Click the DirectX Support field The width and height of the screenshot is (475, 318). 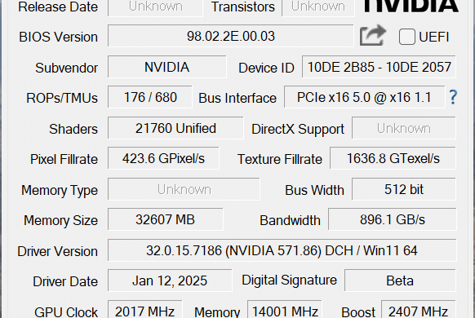[403, 128]
